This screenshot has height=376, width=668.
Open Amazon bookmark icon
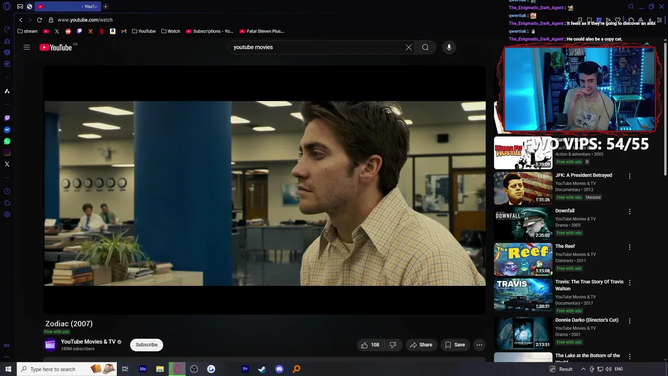tap(112, 31)
